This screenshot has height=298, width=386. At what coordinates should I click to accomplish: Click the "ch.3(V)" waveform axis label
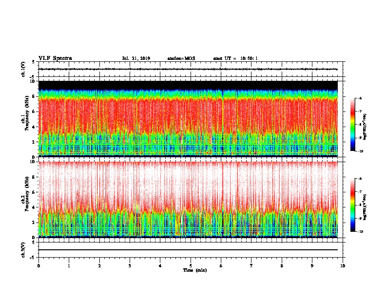23,250
